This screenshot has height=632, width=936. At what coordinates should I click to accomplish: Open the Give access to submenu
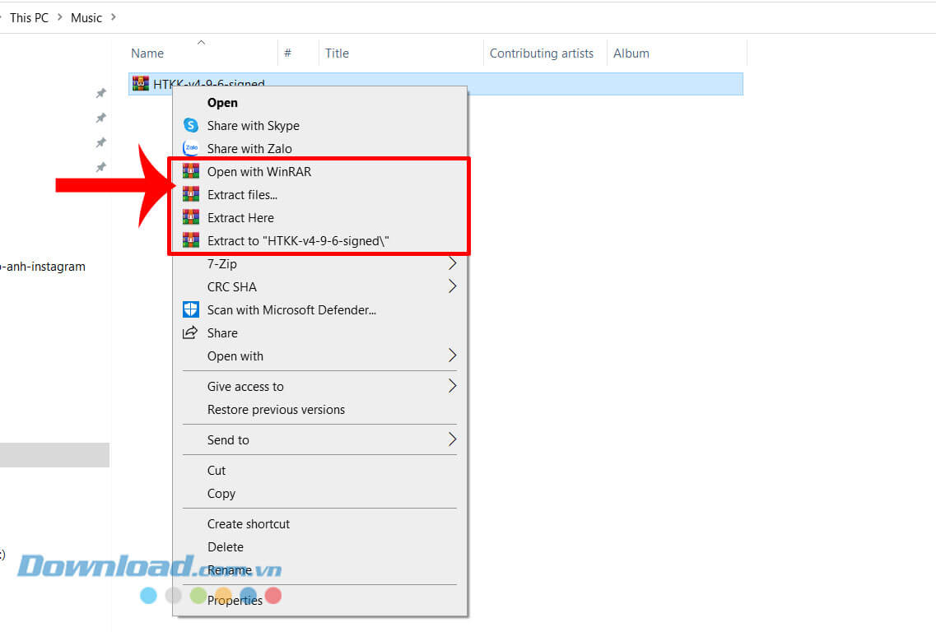point(452,387)
